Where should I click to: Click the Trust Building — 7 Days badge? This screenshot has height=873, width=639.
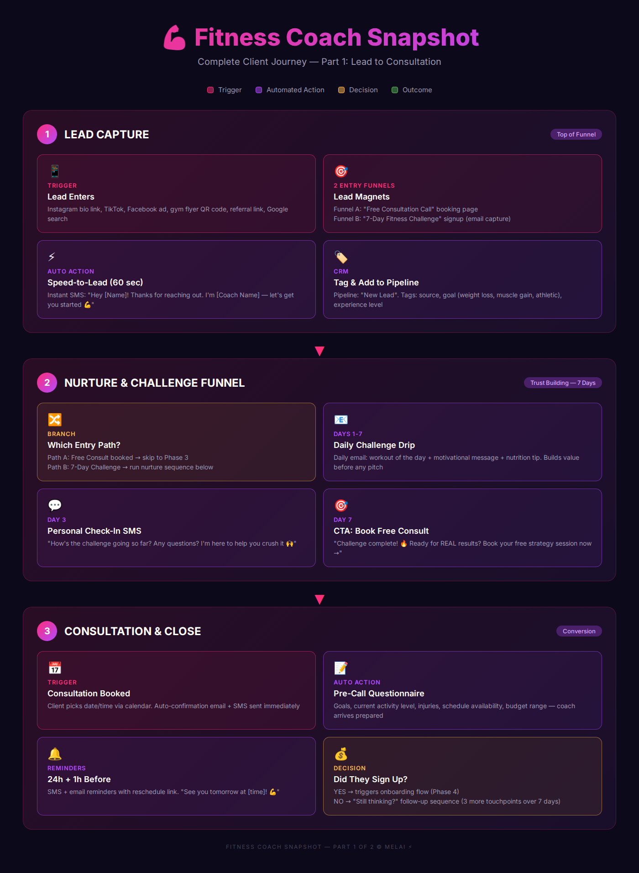tap(563, 383)
